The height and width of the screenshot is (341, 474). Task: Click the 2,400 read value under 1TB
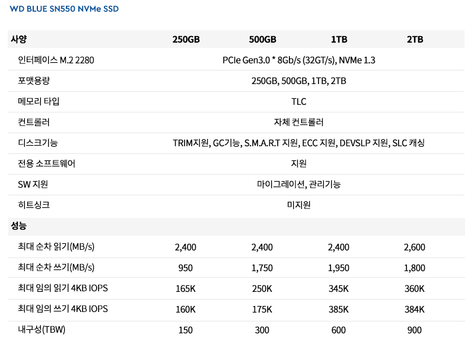pos(338,247)
